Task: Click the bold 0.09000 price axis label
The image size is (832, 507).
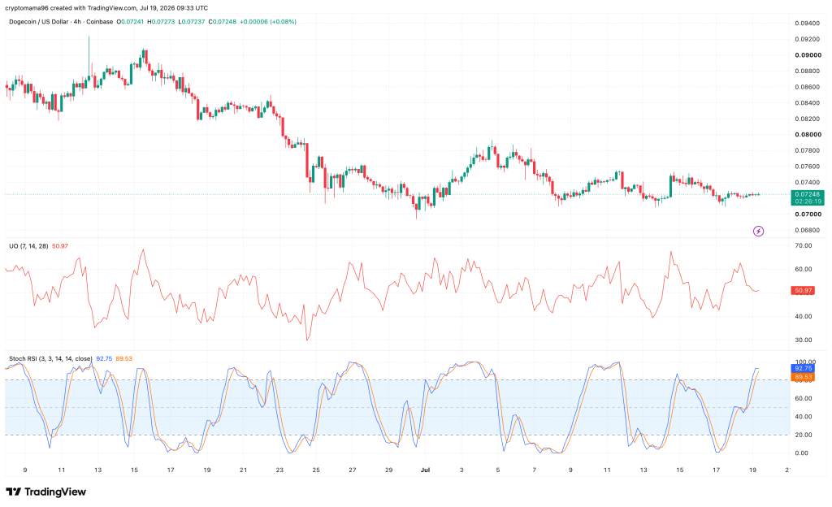Action: coord(808,55)
